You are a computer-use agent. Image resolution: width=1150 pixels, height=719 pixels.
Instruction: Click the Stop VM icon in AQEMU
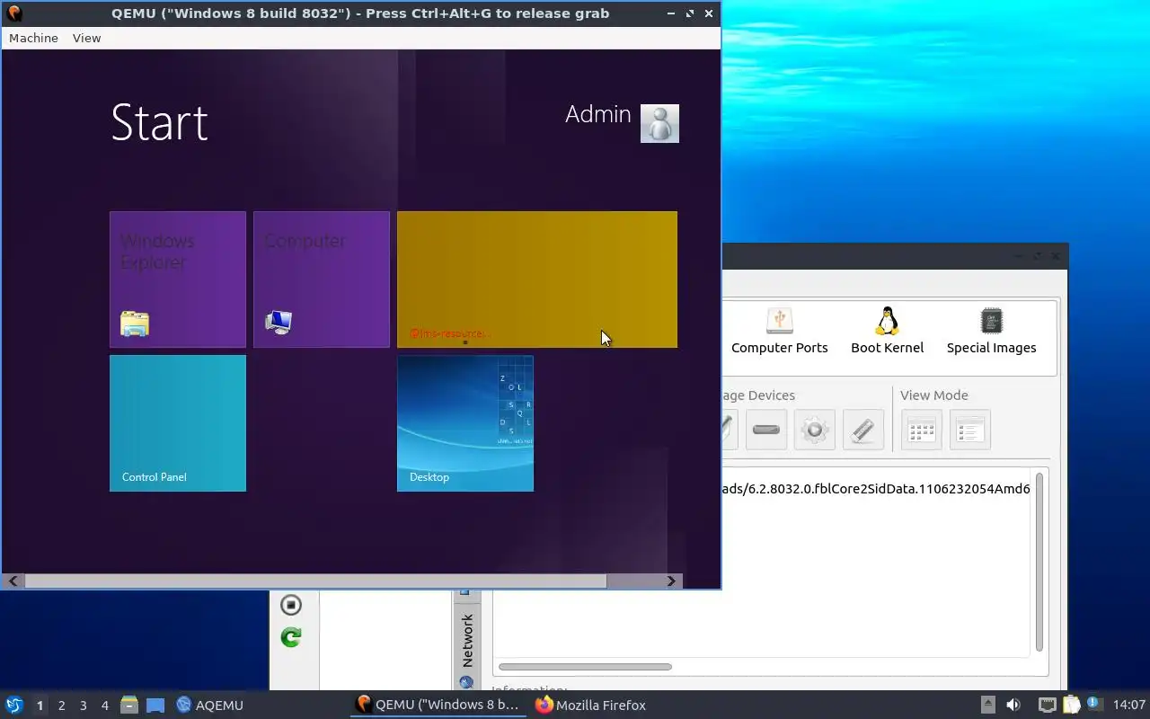coord(291,605)
